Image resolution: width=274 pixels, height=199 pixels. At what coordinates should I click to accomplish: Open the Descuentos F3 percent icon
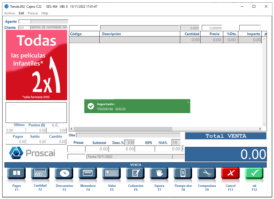tap(64, 173)
